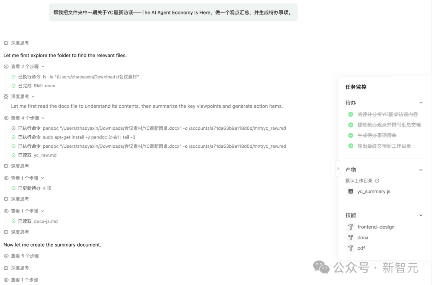Click the 深度思考 icon above the summary creation message
The image size is (432, 285).
click(x=5, y=232)
